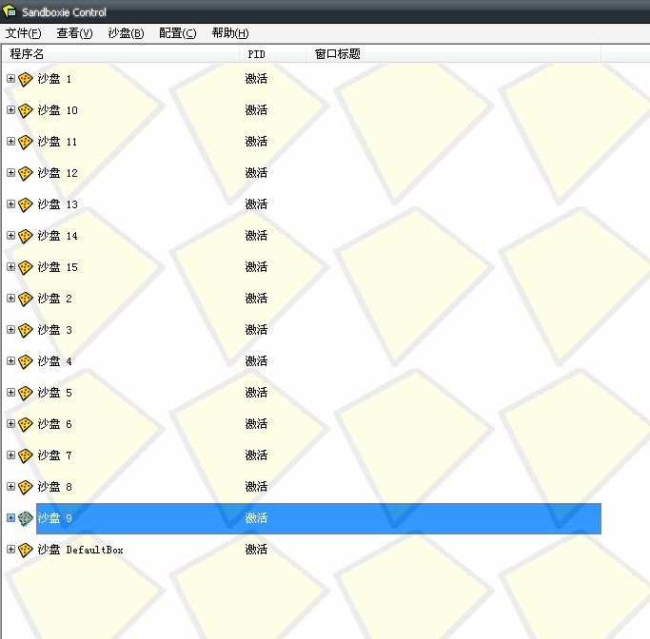Click 激活 status in 沙盘 1 row
Image resolution: width=650 pixels, height=639 pixels.
(256, 79)
